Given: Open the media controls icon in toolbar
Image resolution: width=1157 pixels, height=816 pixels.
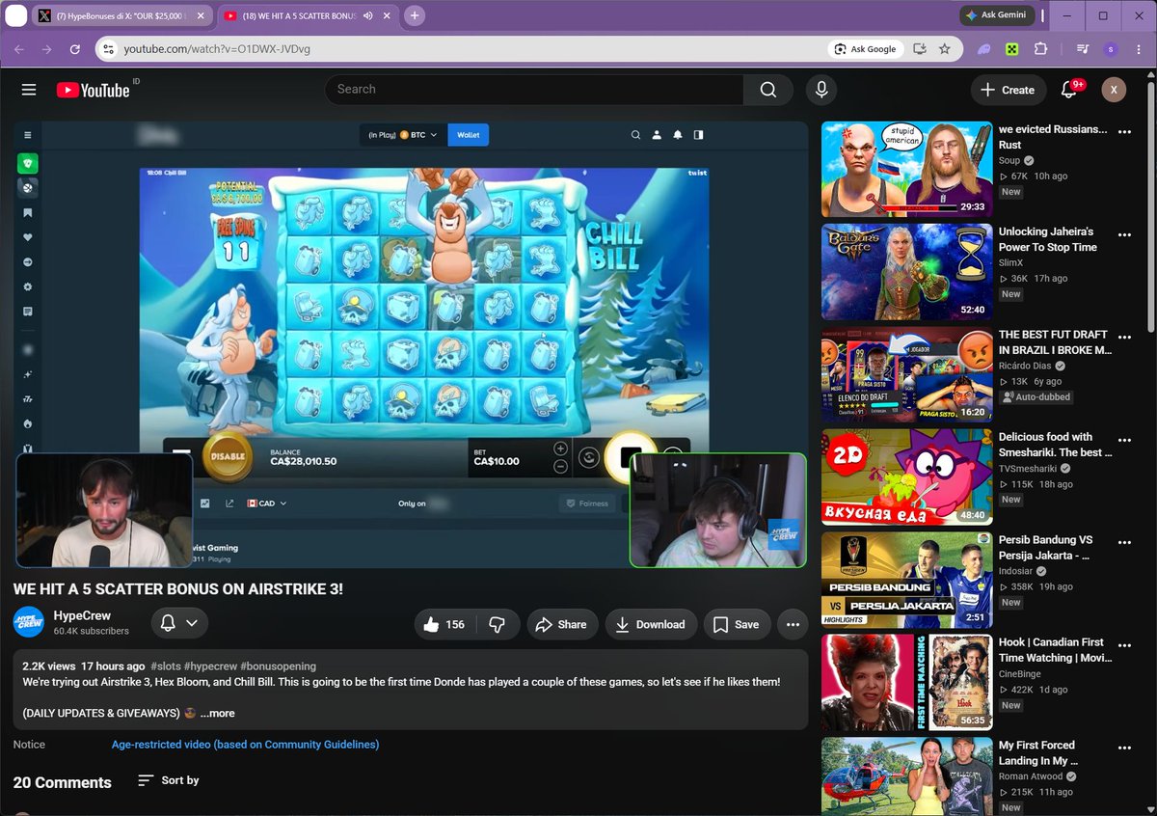Looking at the screenshot, I should pyautogui.click(x=1083, y=49).
